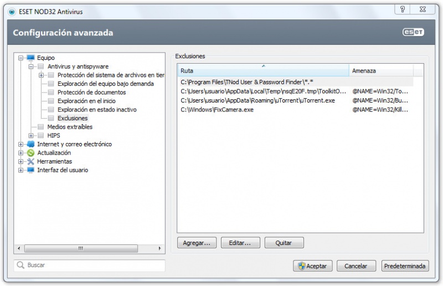443x286 pixels.
Task: Expand Internet y correo electrónico node
Action: point(20,144)
